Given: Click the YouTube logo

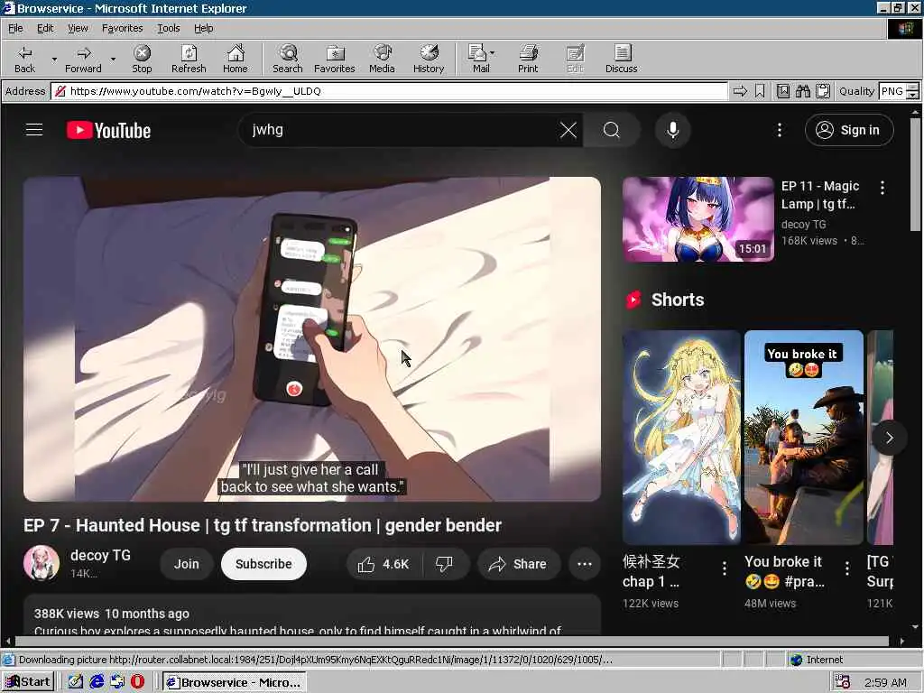Looking at the screenshot, I should 108,130.
